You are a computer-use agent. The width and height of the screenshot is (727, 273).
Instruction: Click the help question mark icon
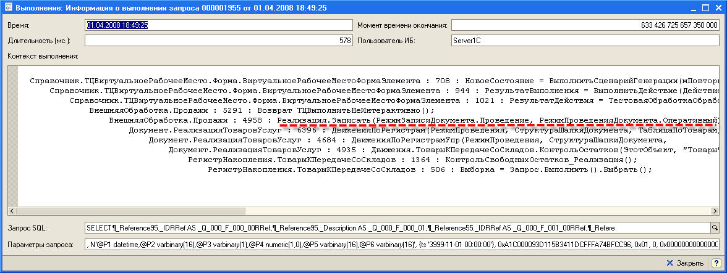714,263
